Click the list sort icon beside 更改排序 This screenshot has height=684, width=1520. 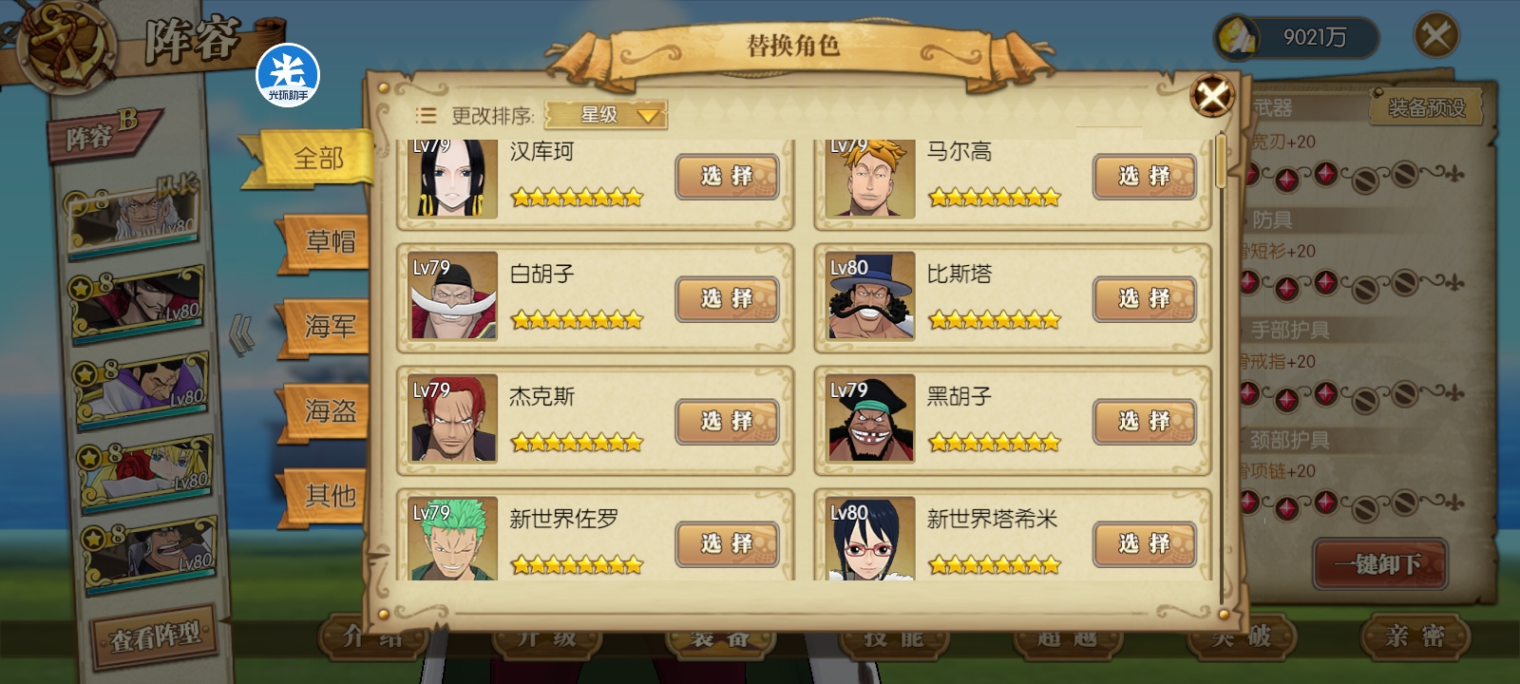426,116
